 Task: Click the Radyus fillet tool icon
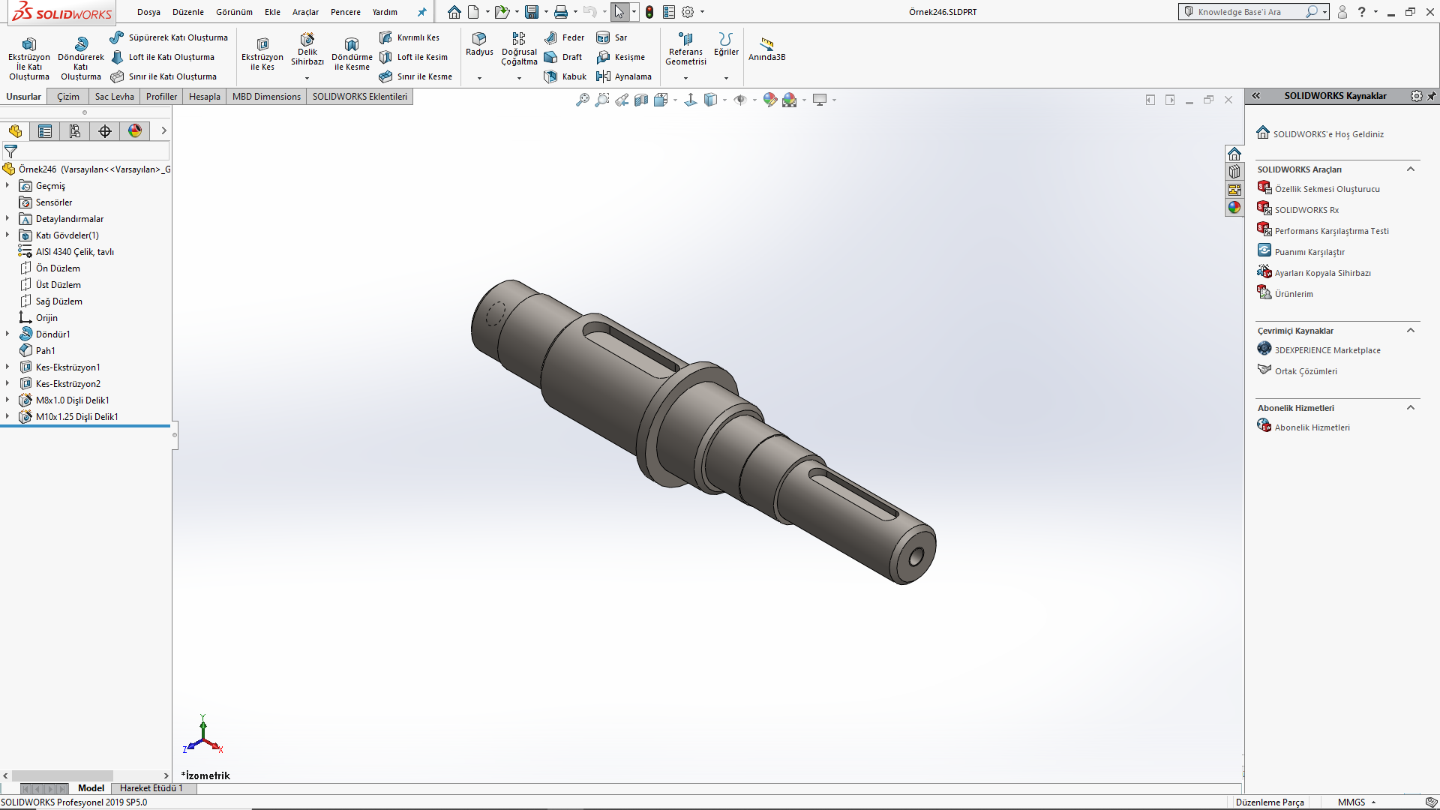click(x=479, y=39)
